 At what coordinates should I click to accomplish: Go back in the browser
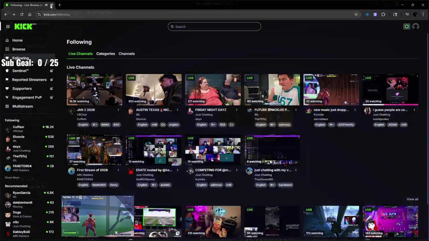point(6,14)
